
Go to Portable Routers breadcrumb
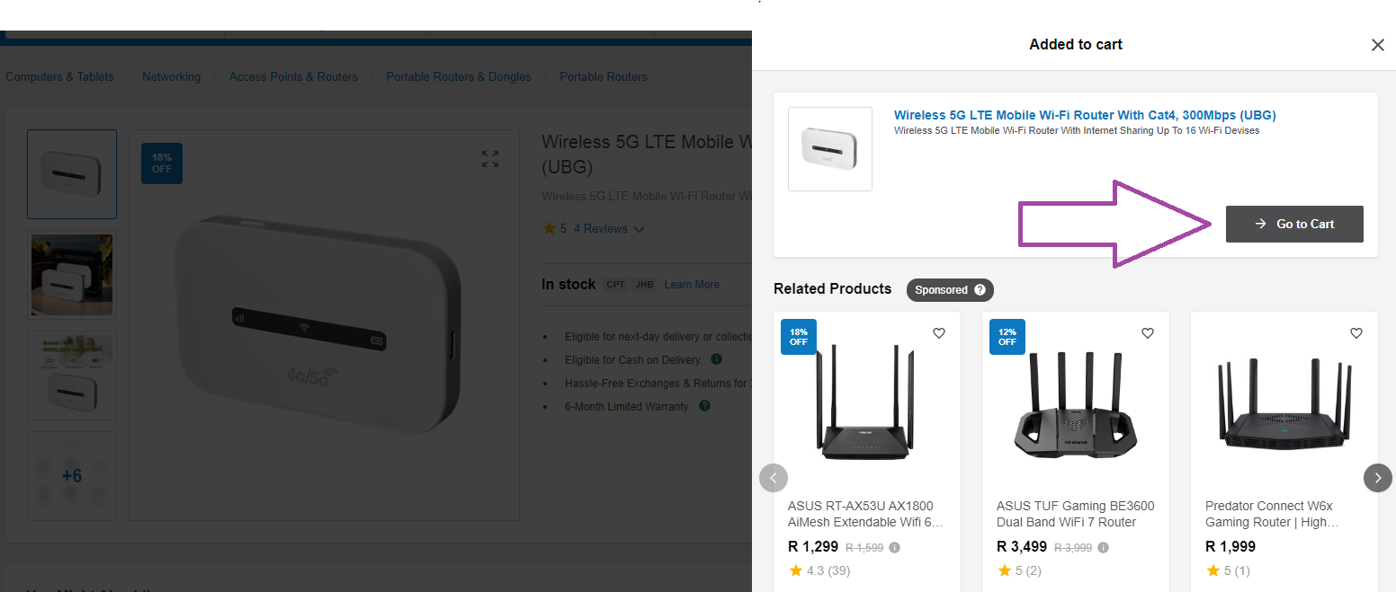(x=604, y=77)
